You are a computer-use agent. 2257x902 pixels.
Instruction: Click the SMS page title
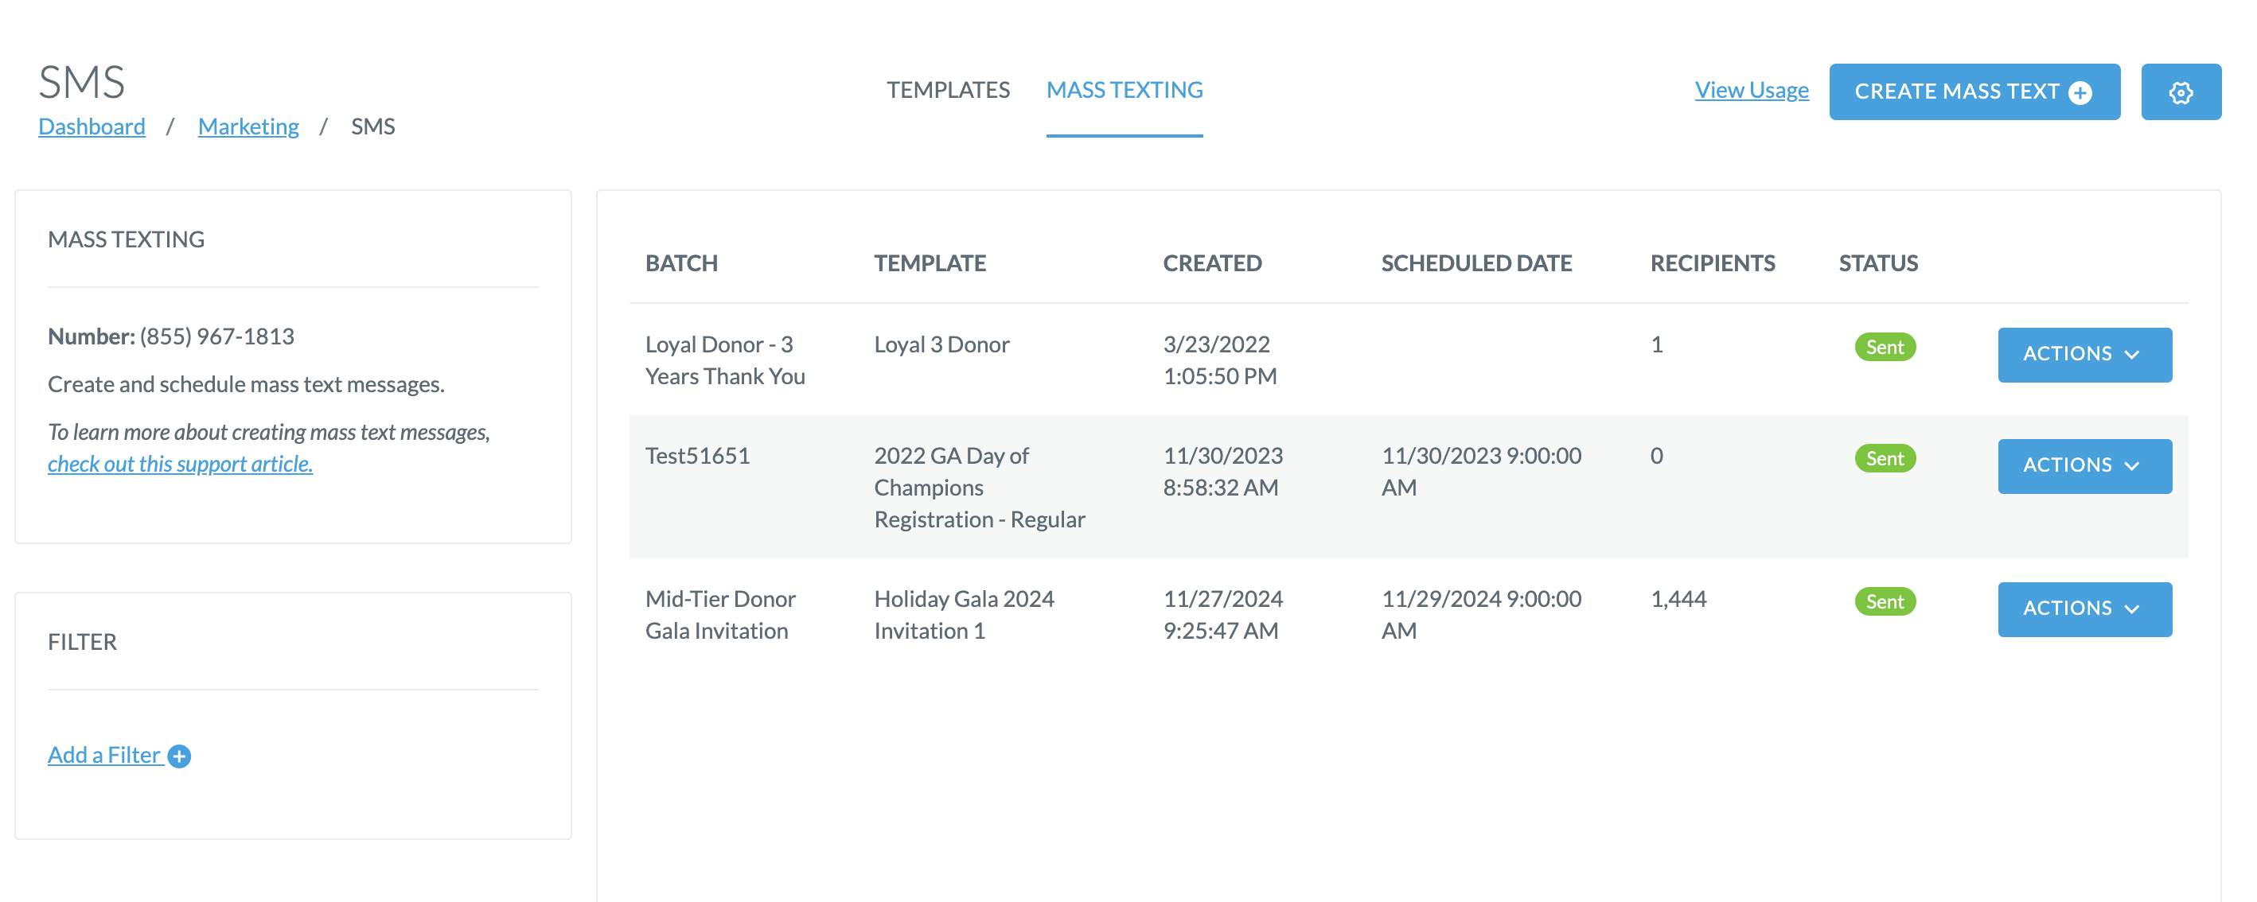(x=81, y=82)
